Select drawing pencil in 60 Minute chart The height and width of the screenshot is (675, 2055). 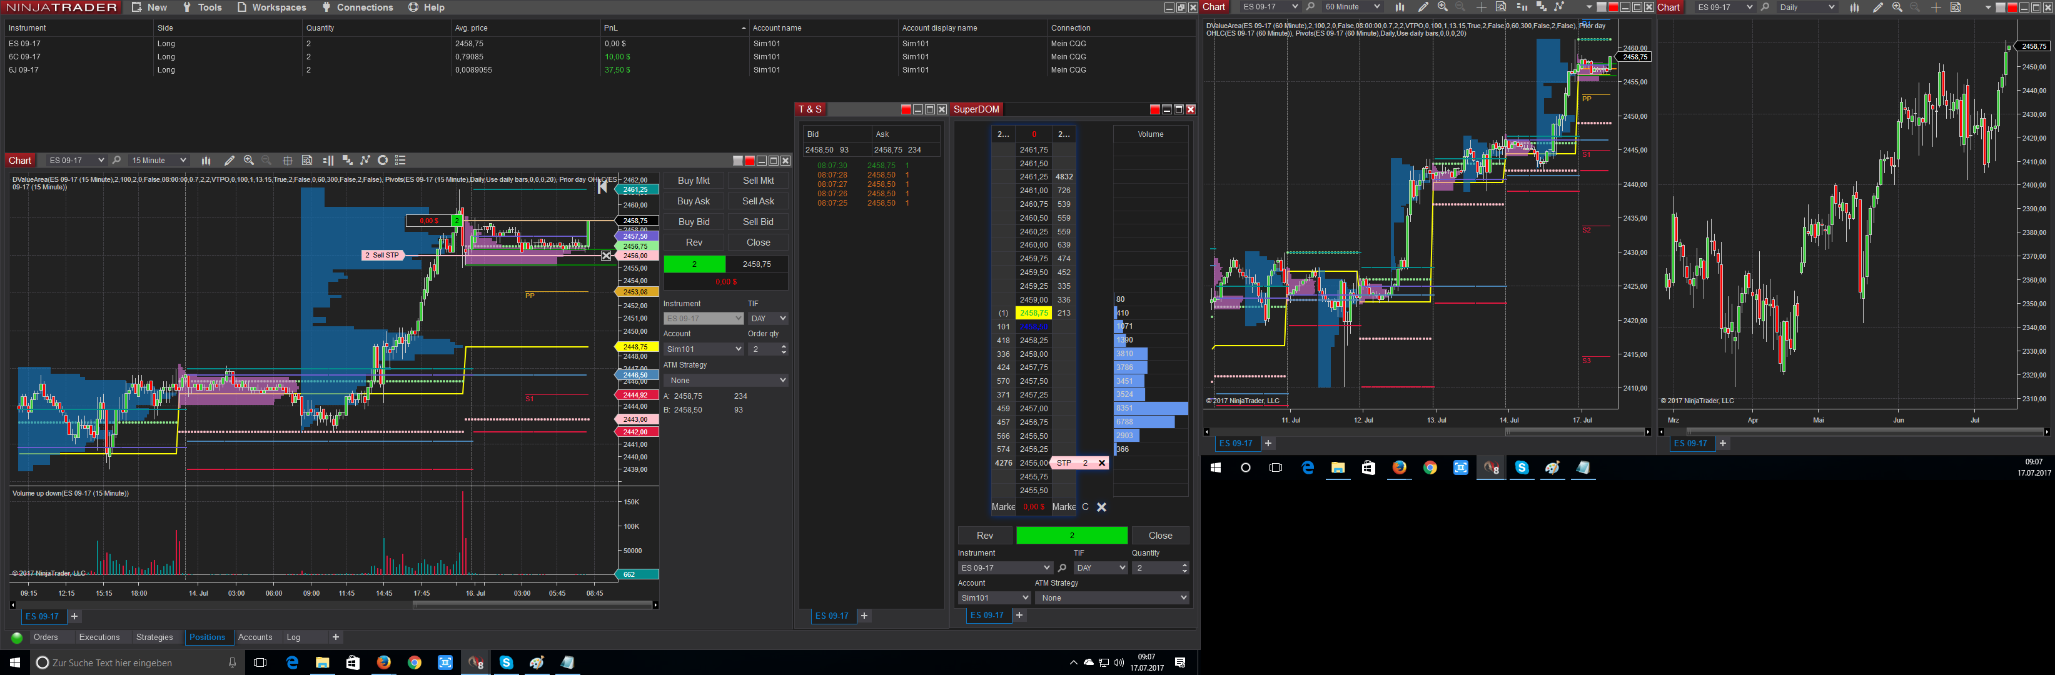pos(1422,7)
